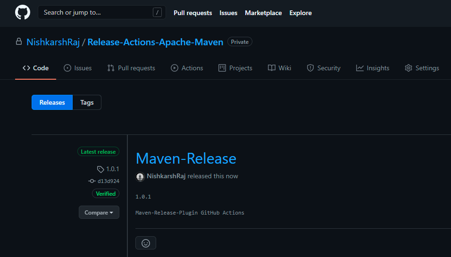
Task: Switch to the Tags view
Action: 87,102
